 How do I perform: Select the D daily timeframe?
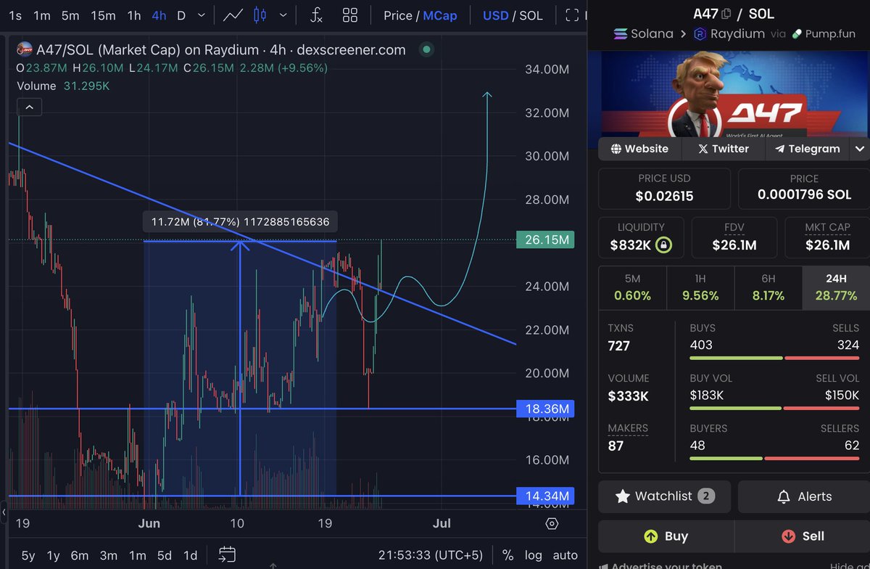181,15
